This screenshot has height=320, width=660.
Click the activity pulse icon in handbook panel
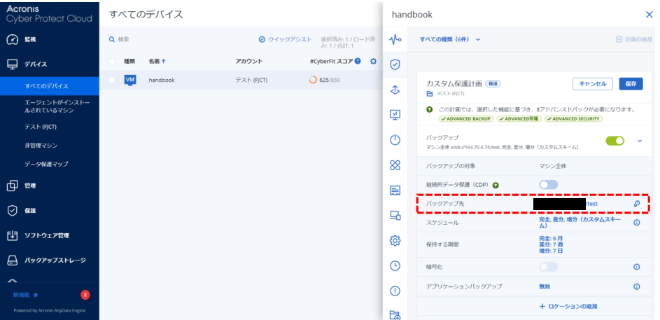pyautogui.click(x=395, y=39)
